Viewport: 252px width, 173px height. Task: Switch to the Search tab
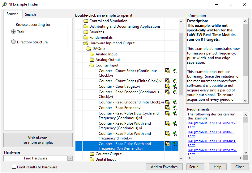coord(30,14)
